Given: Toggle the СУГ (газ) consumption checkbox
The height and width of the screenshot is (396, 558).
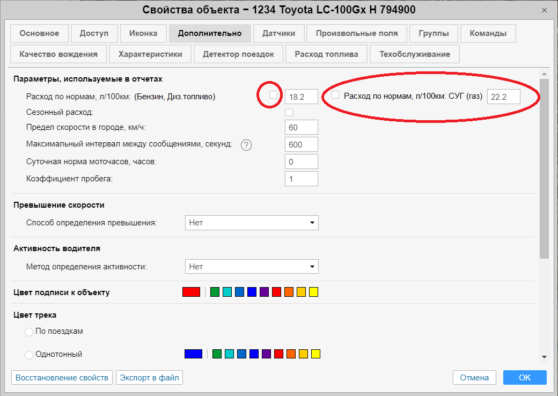Looking at the screenshot, I should (x=335, y=95).
